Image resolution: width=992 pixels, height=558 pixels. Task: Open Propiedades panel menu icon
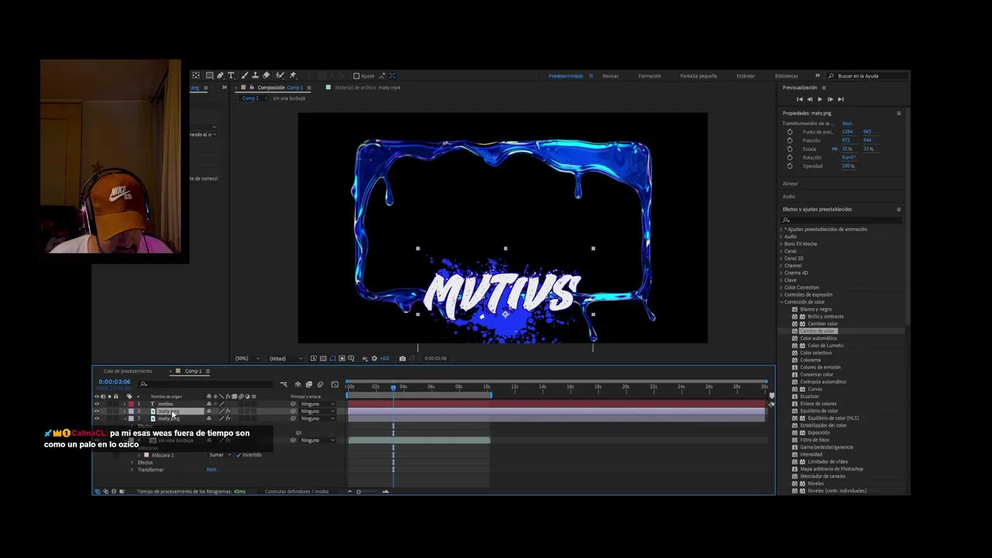pos(899,113)
